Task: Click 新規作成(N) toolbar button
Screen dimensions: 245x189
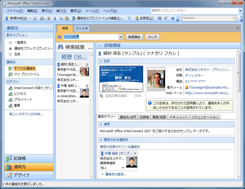Action: coord(16,18)
